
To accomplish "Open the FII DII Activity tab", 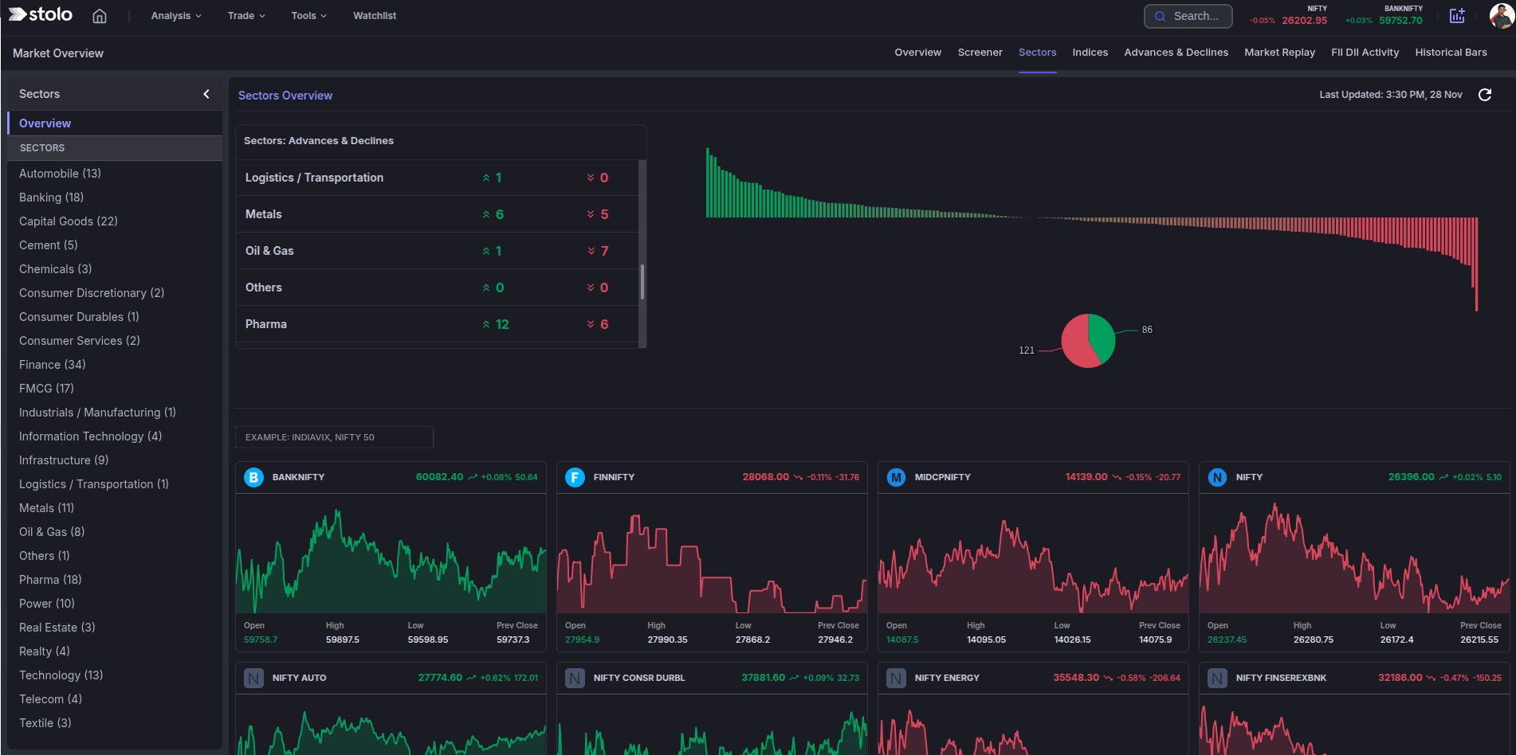I will click(x=1365, y=52).
